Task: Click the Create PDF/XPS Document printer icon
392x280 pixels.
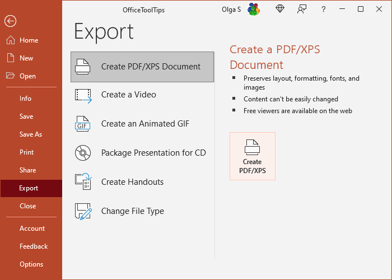Action: tap(83, 67)
